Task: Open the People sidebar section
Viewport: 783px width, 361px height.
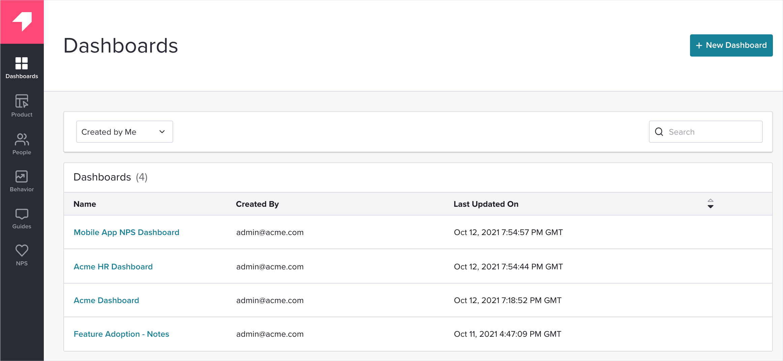Action: point(22,144)
